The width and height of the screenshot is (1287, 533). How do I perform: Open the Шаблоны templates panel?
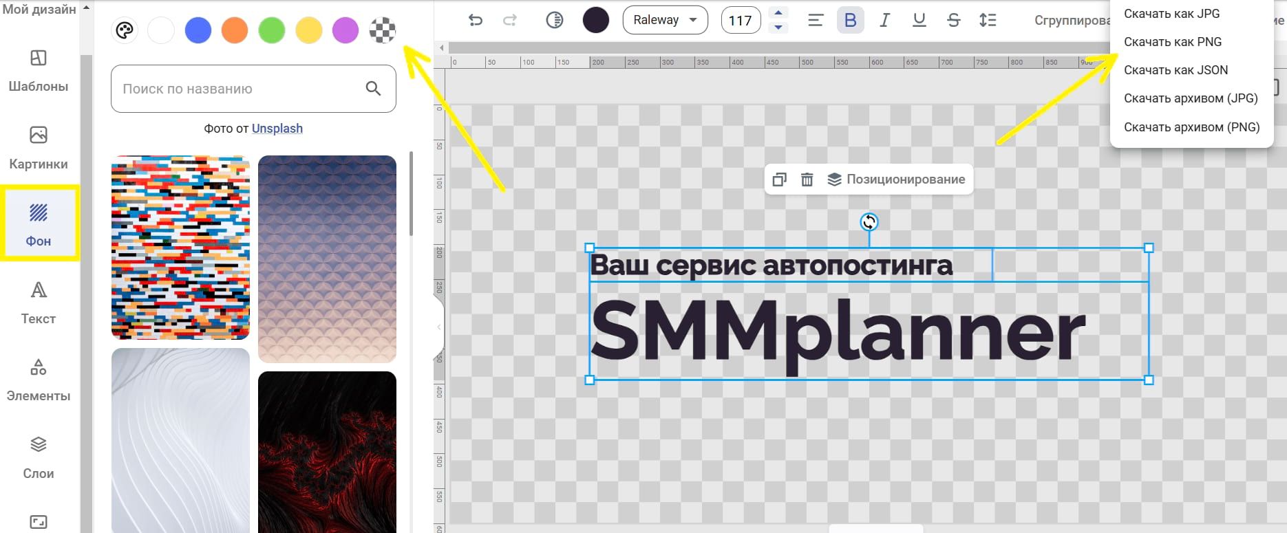39,72
